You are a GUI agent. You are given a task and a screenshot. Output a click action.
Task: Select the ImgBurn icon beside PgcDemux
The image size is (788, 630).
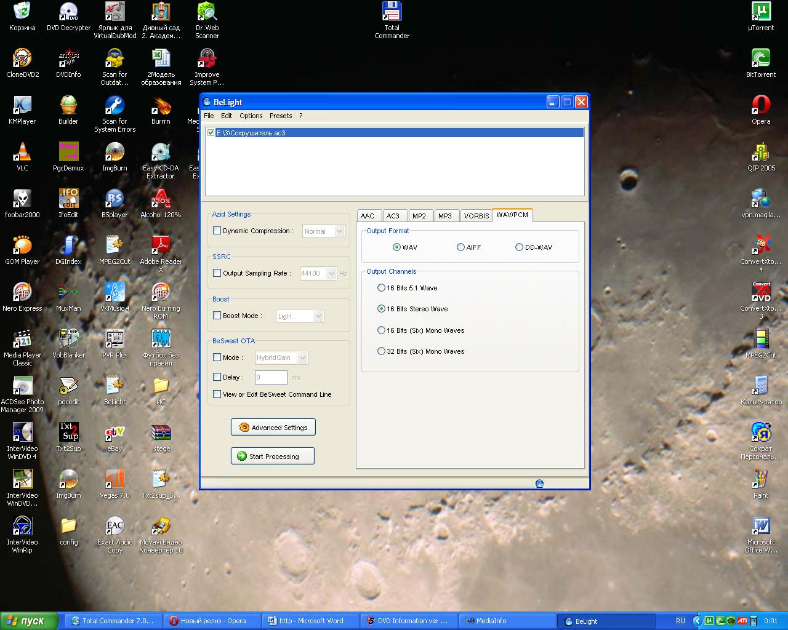[115, 157]
